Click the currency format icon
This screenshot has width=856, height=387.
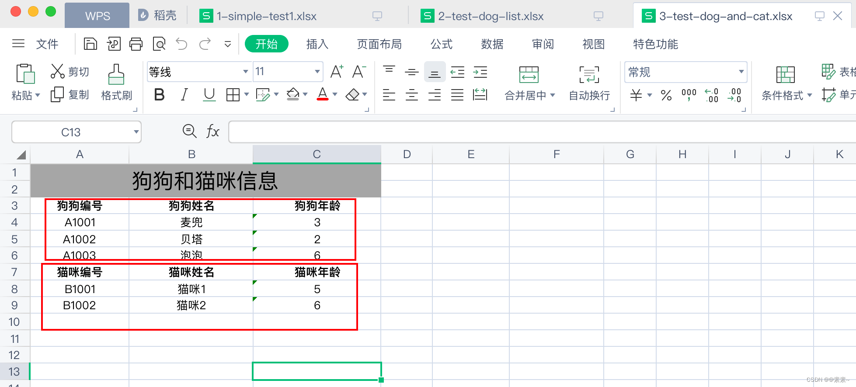(636, 95)
